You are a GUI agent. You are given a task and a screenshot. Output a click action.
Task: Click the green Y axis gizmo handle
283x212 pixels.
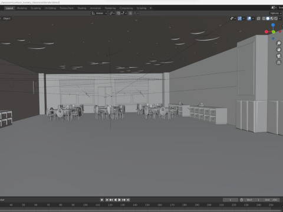pos(274,32)
